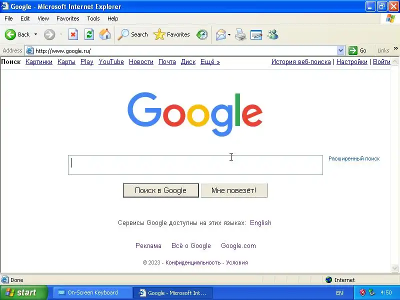Open the Search magnifier toolbar button

click(132, 34)
